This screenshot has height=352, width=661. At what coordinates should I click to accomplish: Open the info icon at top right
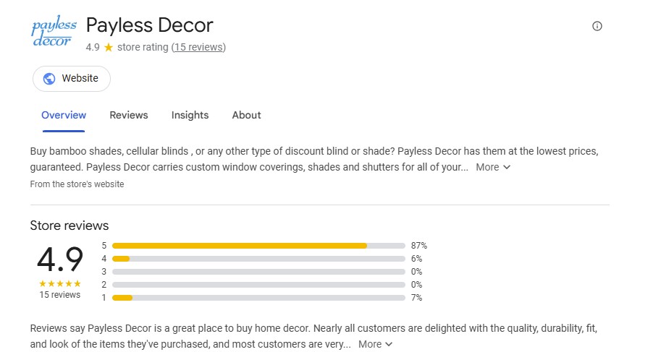pos(597,26)
